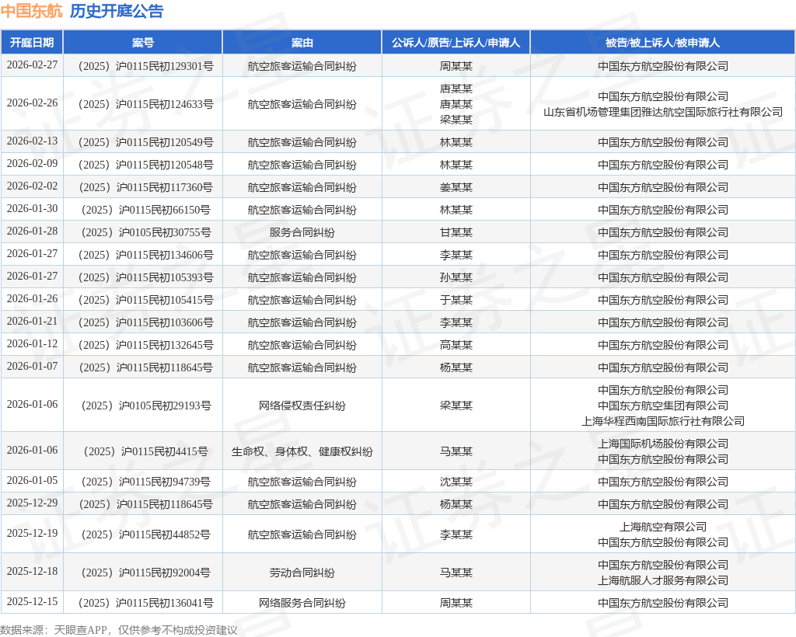Select date cell 2026-01-07

32,367
